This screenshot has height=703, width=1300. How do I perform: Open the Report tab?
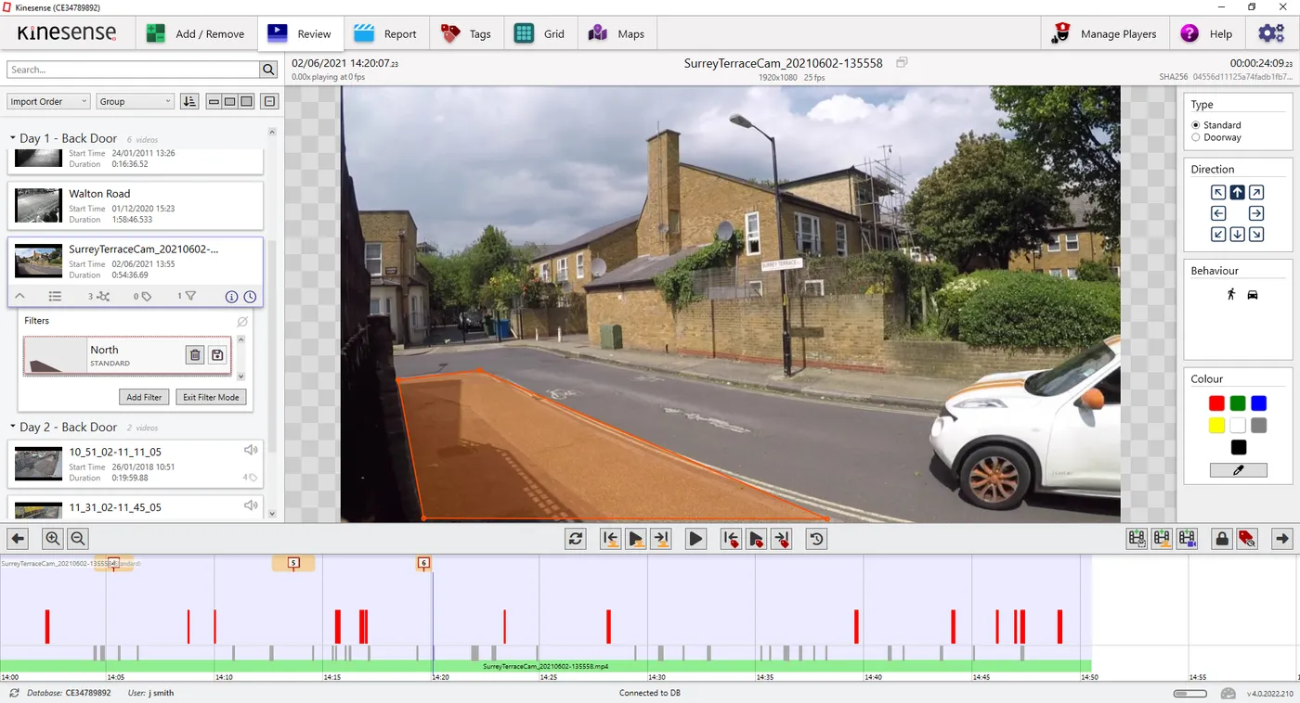tap(386, 34)
